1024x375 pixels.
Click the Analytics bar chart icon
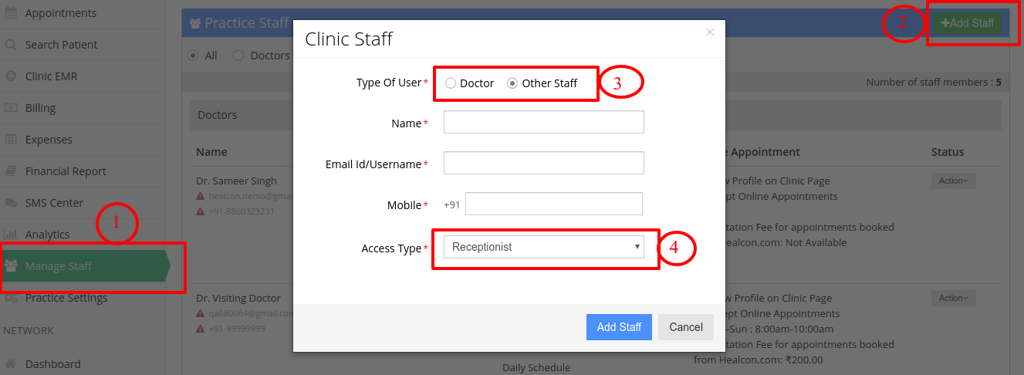point(11,235)
